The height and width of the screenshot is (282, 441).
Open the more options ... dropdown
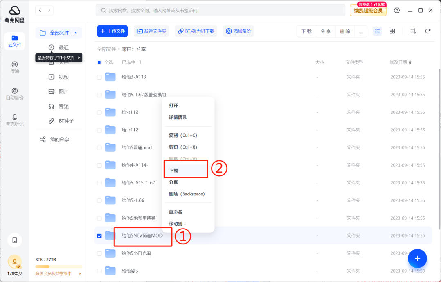pyautogui.click(x=361, y=31)
